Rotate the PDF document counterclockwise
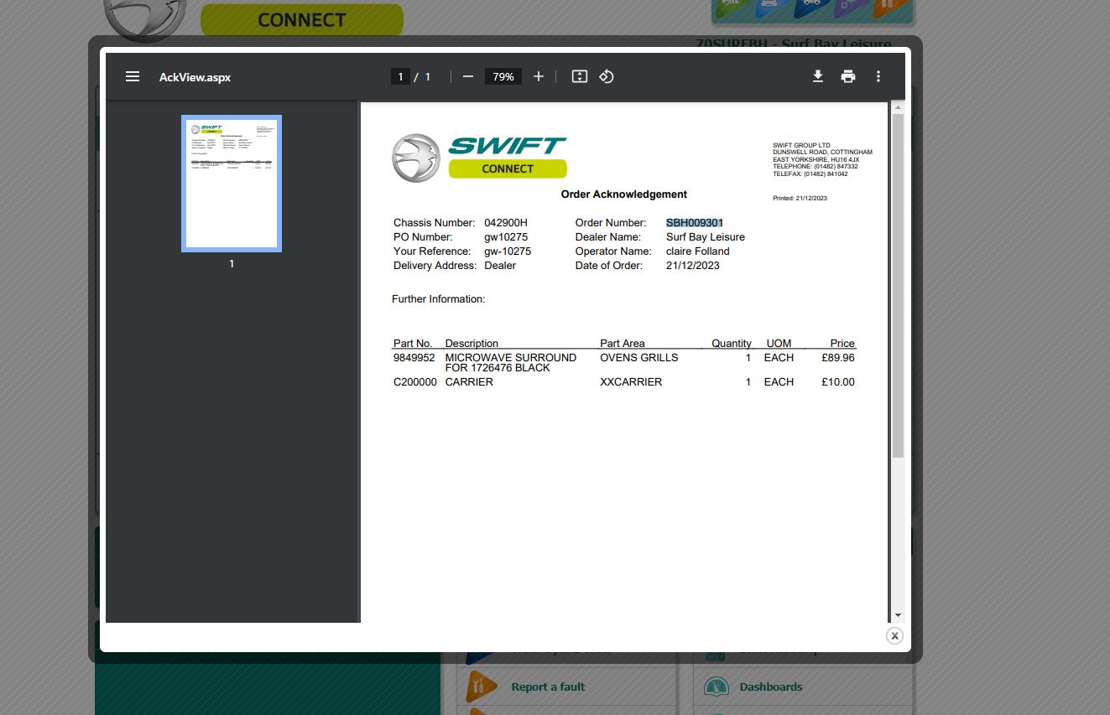The width and height of the screenshot is (1110, 715). click(x=607, y=76)
